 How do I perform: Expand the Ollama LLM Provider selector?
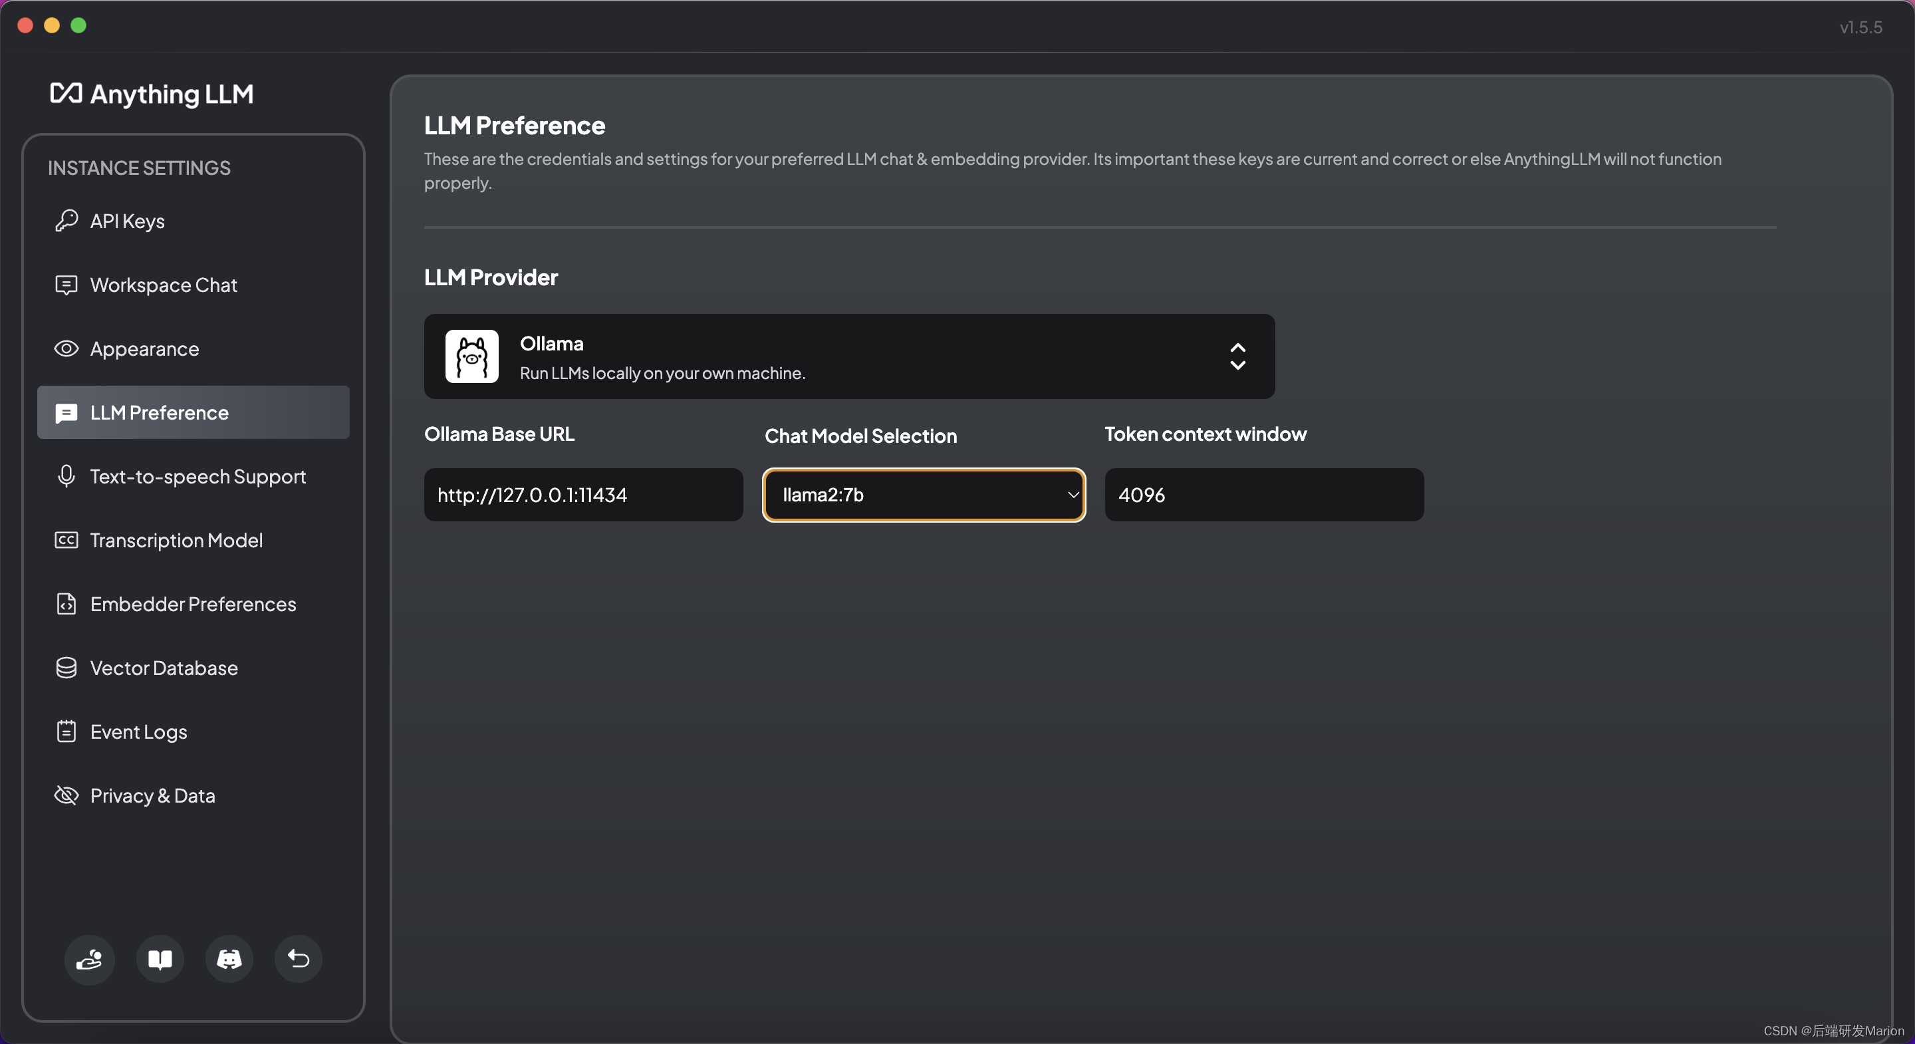[848, 356]
